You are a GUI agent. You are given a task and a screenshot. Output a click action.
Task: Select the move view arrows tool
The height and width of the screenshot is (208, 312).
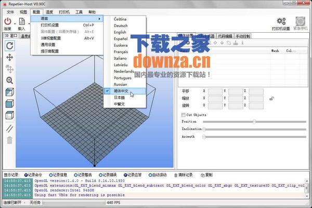[x=9, y=58]
